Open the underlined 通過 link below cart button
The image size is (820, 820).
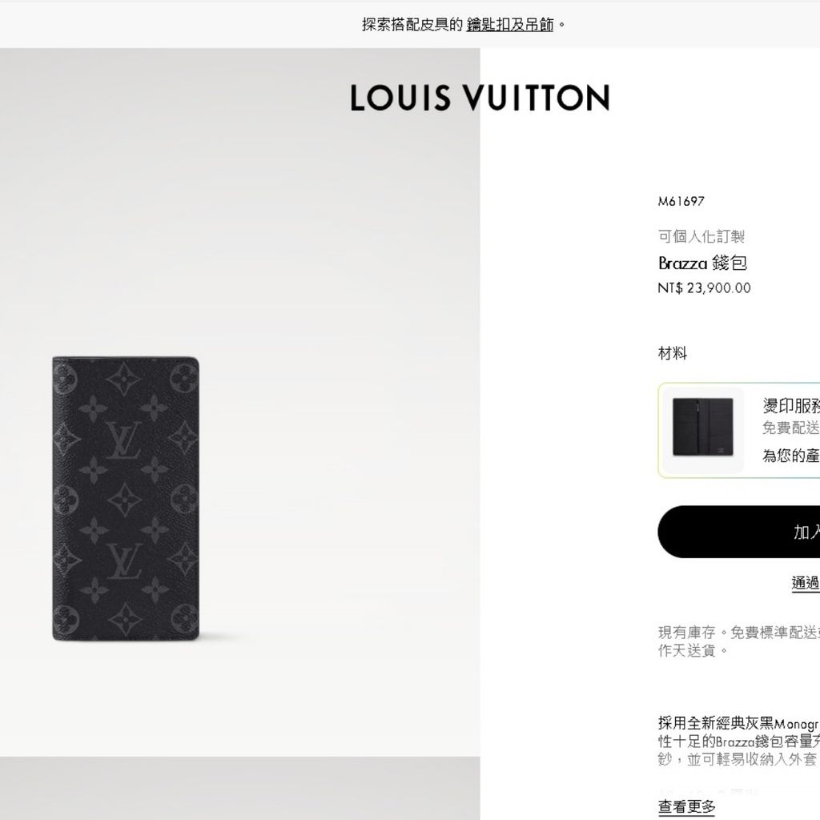tap(806, 583)
